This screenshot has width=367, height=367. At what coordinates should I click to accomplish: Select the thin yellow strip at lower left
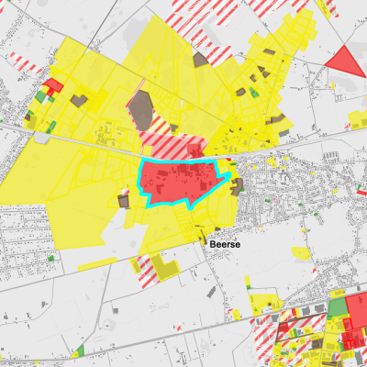pyautogui.click(x=97, y=264)
